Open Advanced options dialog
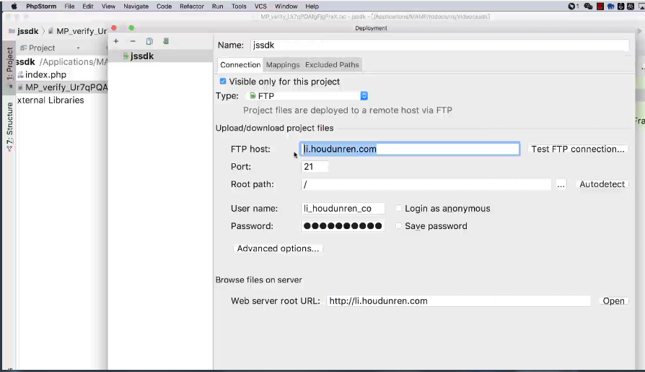This screenshot has width=645, height=372. [278, 248]
